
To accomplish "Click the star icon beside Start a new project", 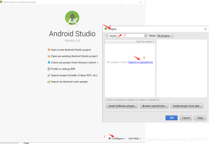I will click(49, 50).
